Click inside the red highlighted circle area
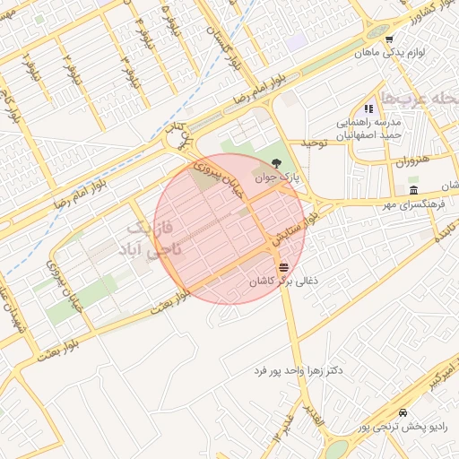The height and width of the screenshot is (459, 459). [x=229, y=229]
